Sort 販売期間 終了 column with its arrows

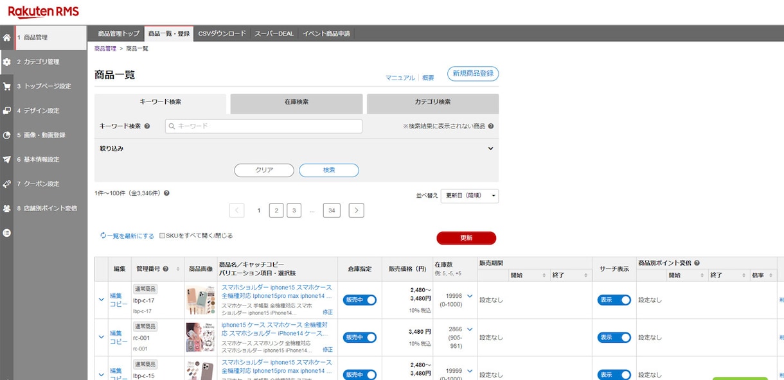coord(587,275)
